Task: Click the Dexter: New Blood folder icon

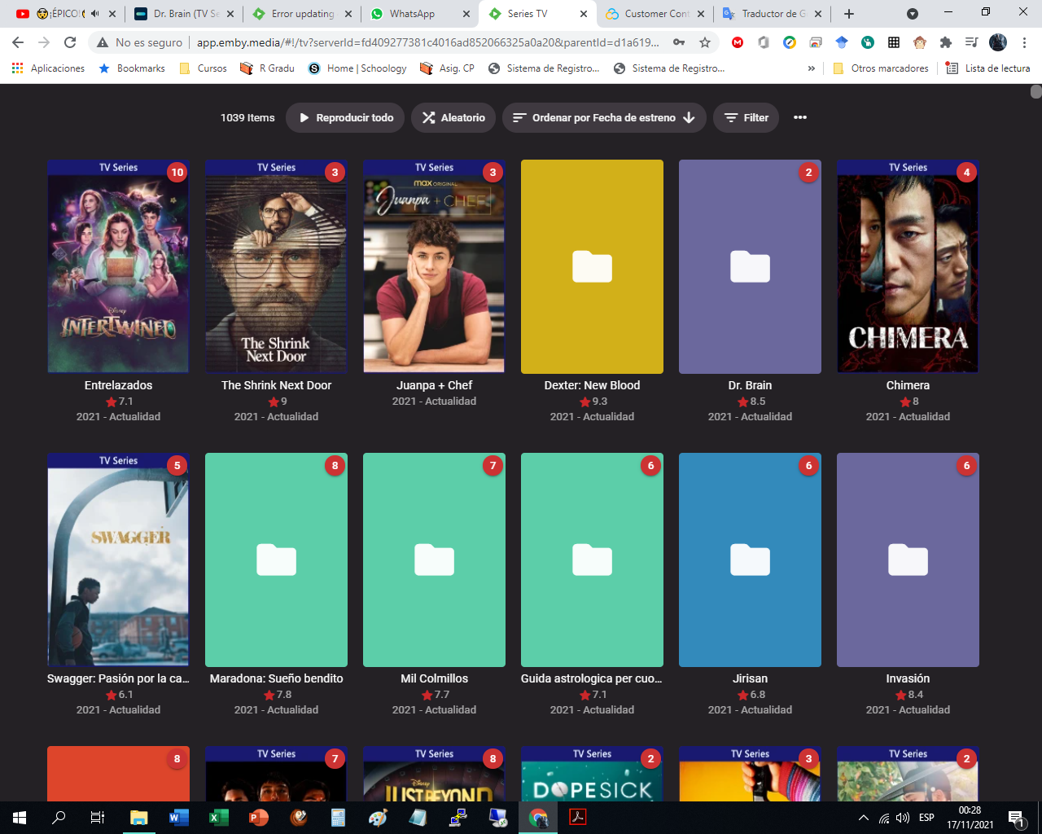Action: (x=592, y=267)
